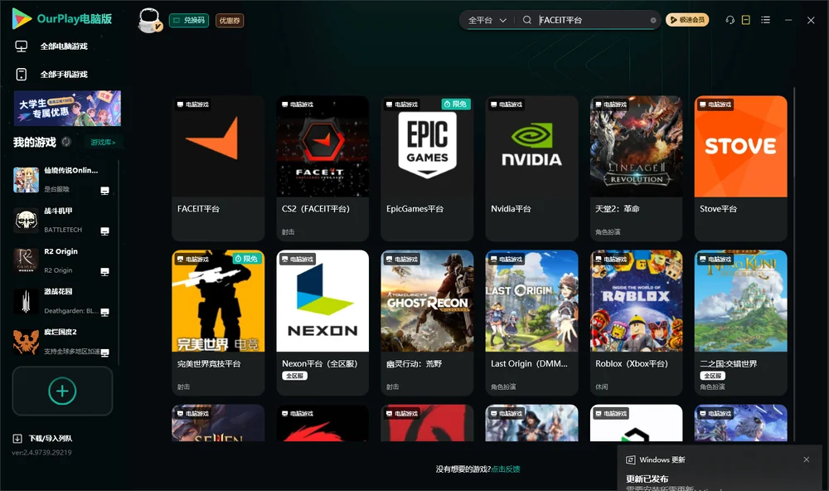
Task: Open the Nexon平台 (全区服) card
Action: pos(322,323)
